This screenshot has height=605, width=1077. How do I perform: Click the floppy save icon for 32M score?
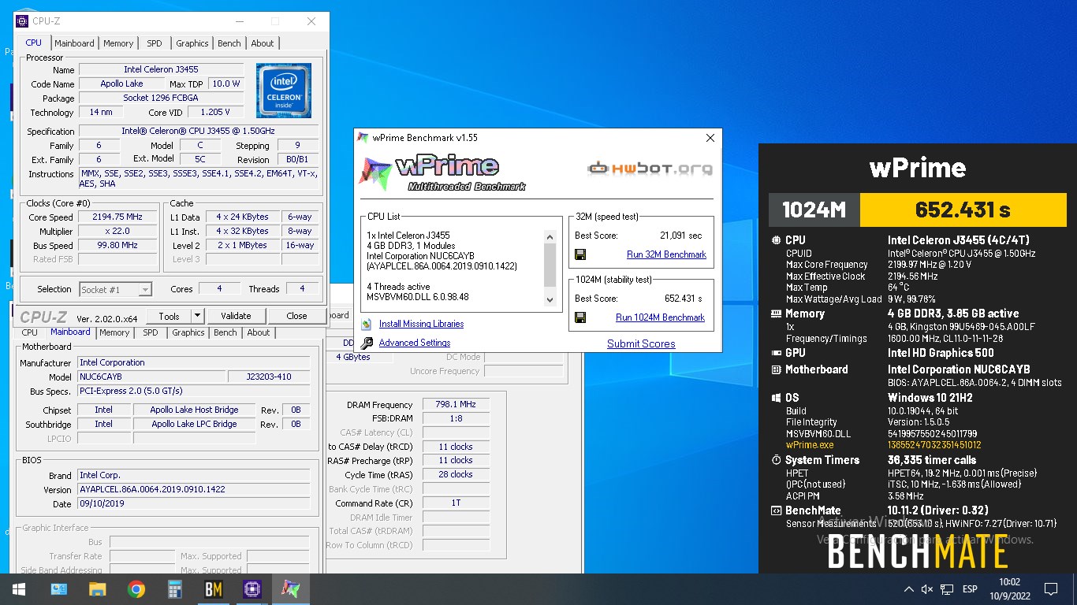coord(580,254)
